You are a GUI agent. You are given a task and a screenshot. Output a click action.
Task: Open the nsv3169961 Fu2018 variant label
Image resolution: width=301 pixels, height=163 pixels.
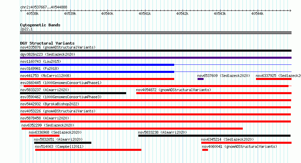click(40, 69)
